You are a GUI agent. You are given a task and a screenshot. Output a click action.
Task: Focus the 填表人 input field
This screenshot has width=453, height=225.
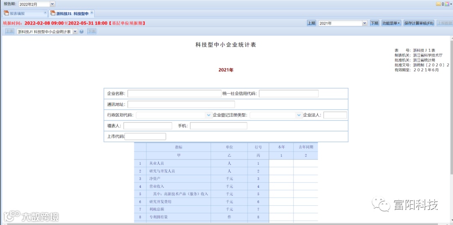[148, 126]
